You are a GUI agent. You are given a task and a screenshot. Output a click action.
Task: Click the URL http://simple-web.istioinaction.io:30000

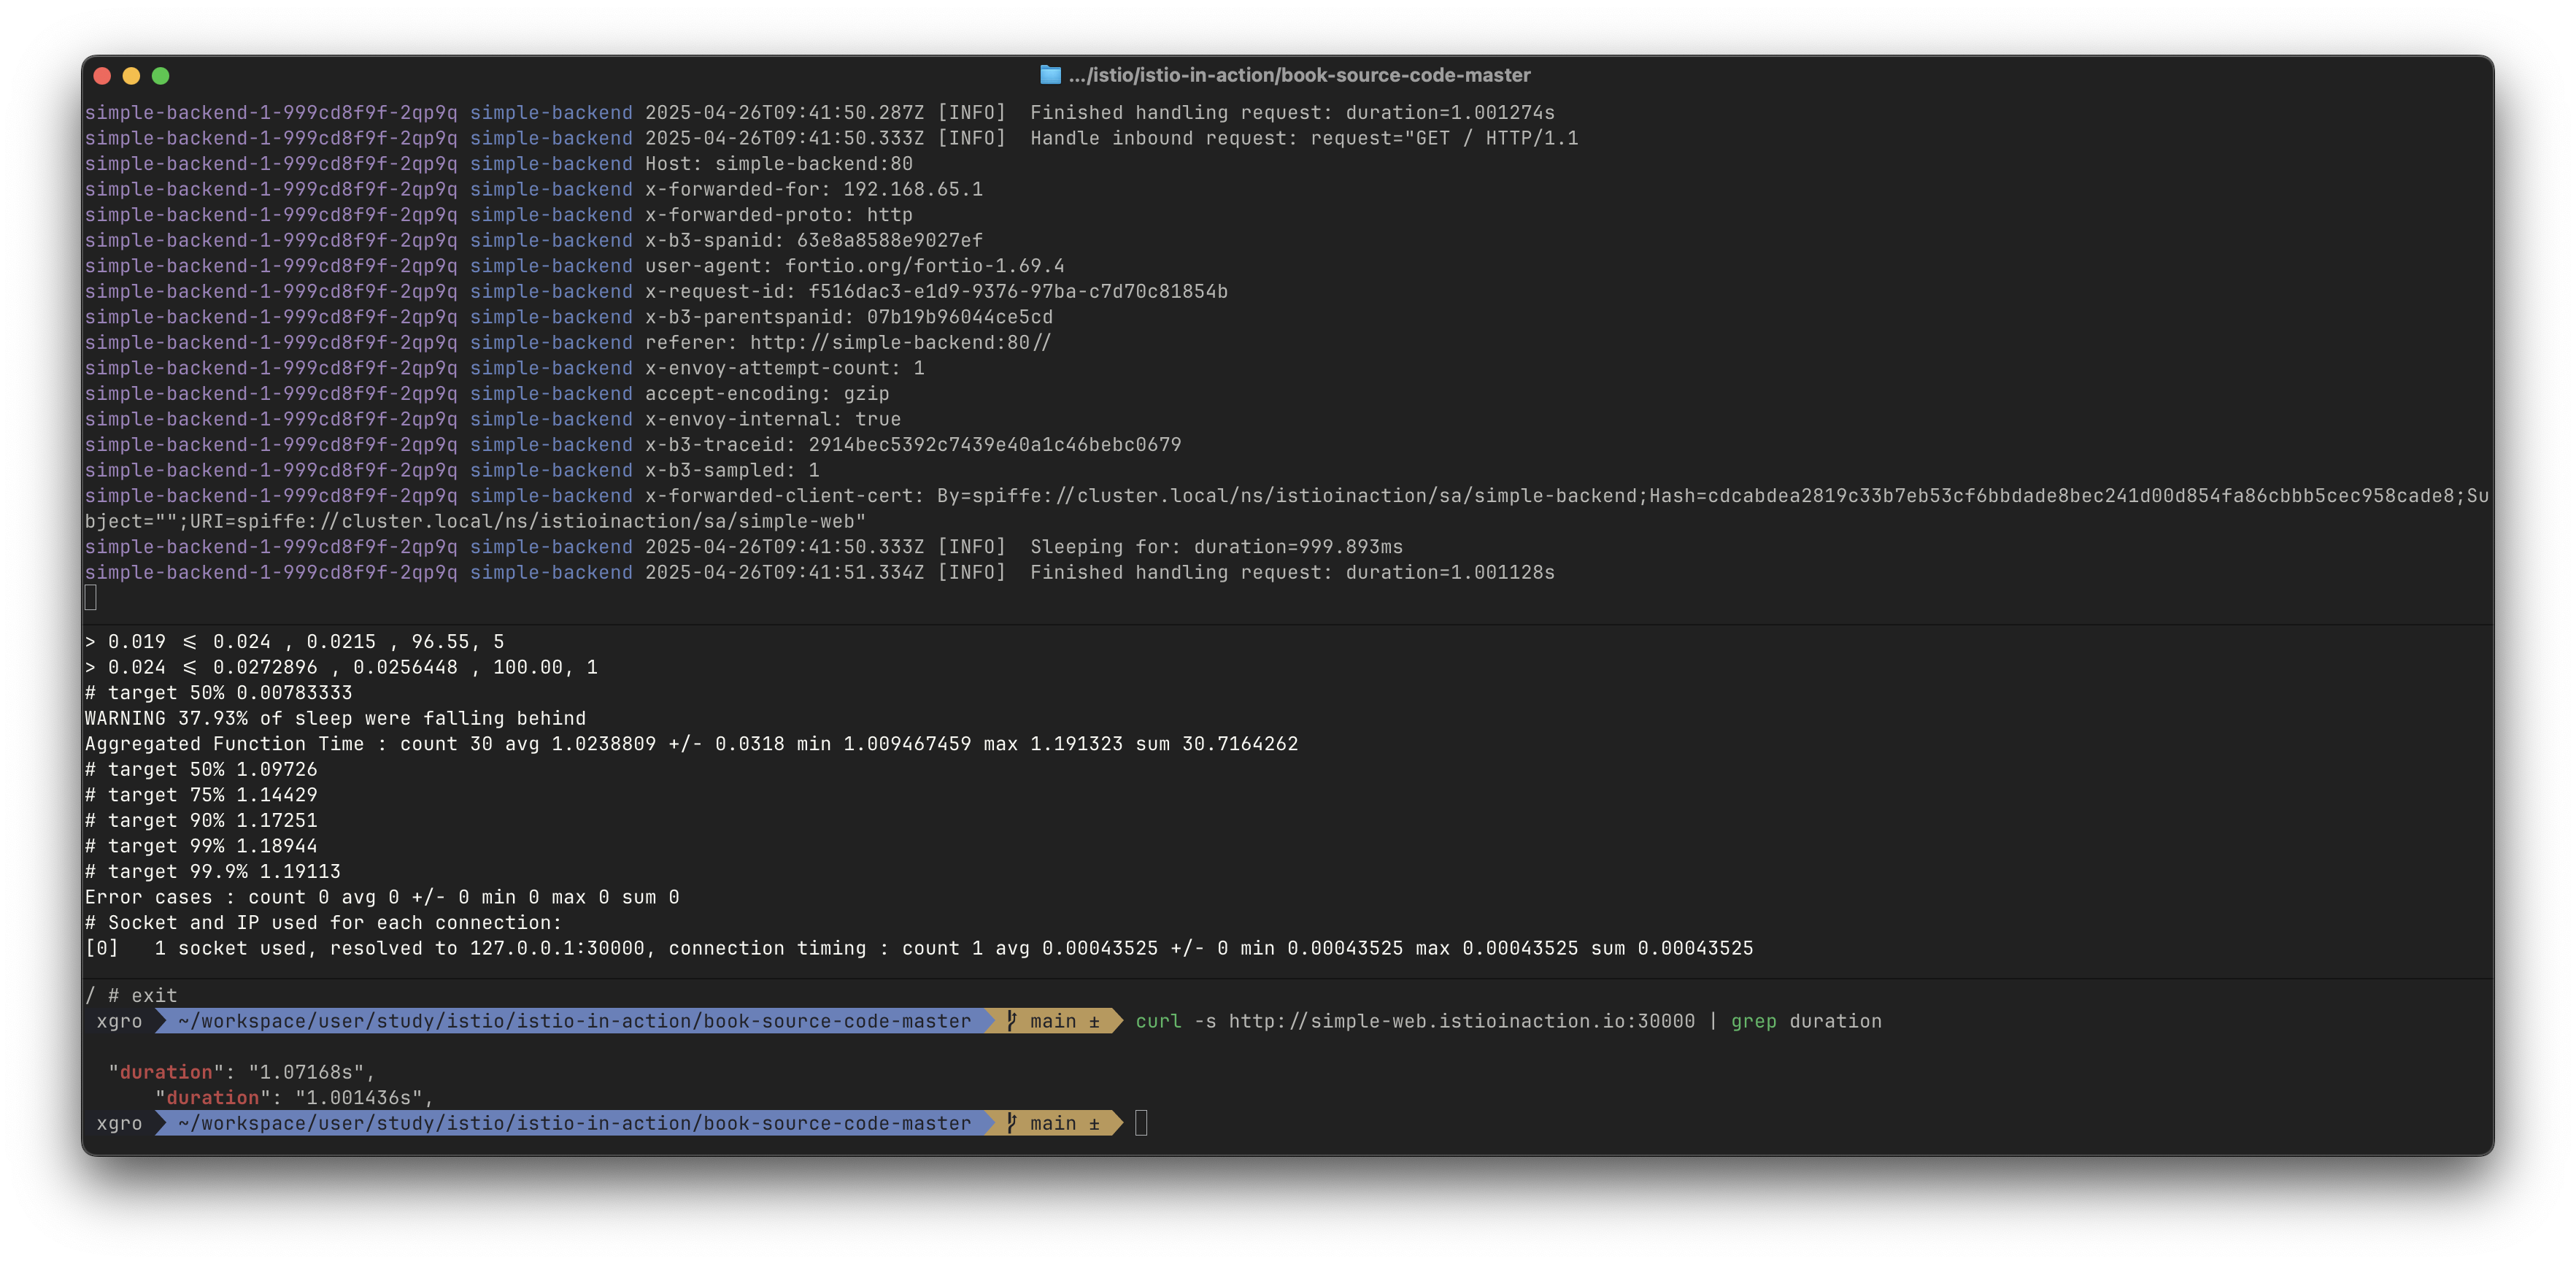click(x=1462, y=1021)
